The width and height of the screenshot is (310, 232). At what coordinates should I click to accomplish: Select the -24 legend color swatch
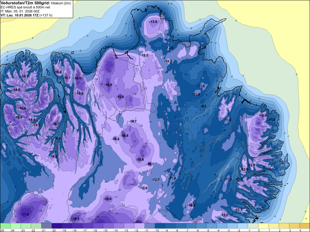(15, 226)
